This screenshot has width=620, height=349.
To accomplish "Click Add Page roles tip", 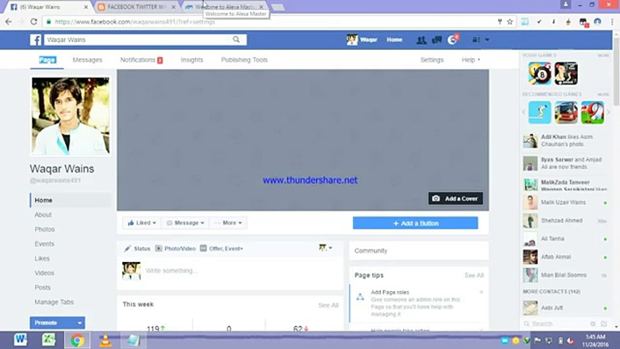I will (x=390, y=292).
